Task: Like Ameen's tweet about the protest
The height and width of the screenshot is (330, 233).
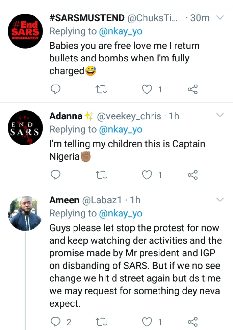Action: coord(147,322)
